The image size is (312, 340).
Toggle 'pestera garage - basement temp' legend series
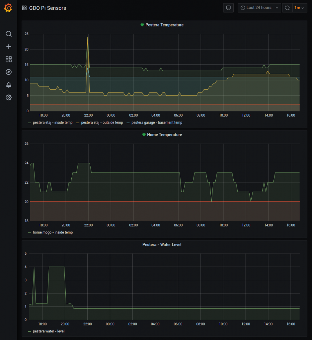pos(157,123)
